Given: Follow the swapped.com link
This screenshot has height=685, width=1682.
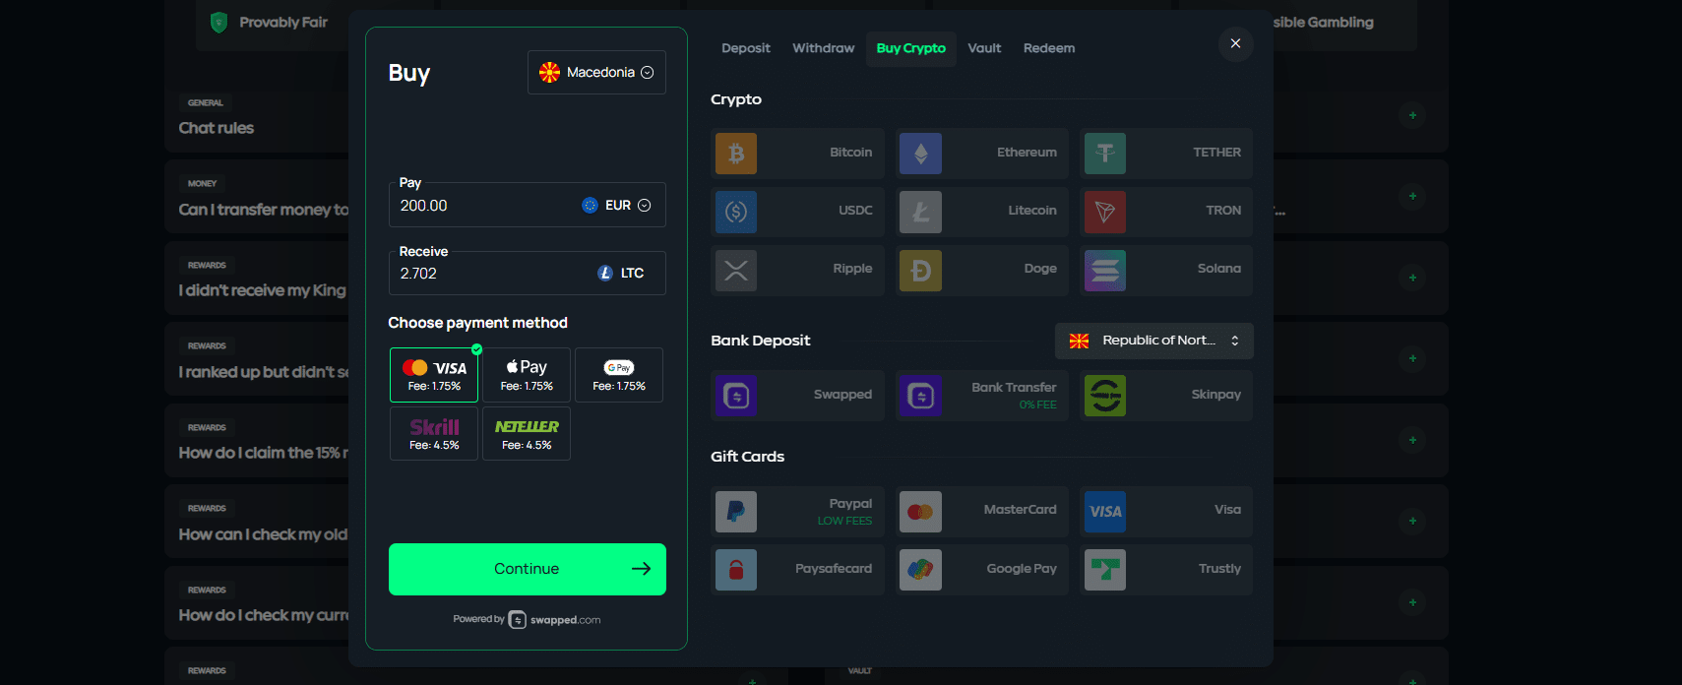Looking at the screenshot, I should coord(555,620).
